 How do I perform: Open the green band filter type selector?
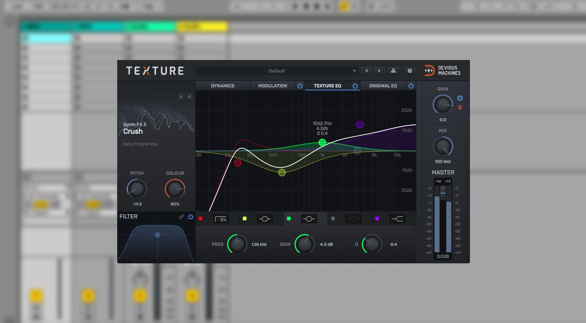point(309,219)
